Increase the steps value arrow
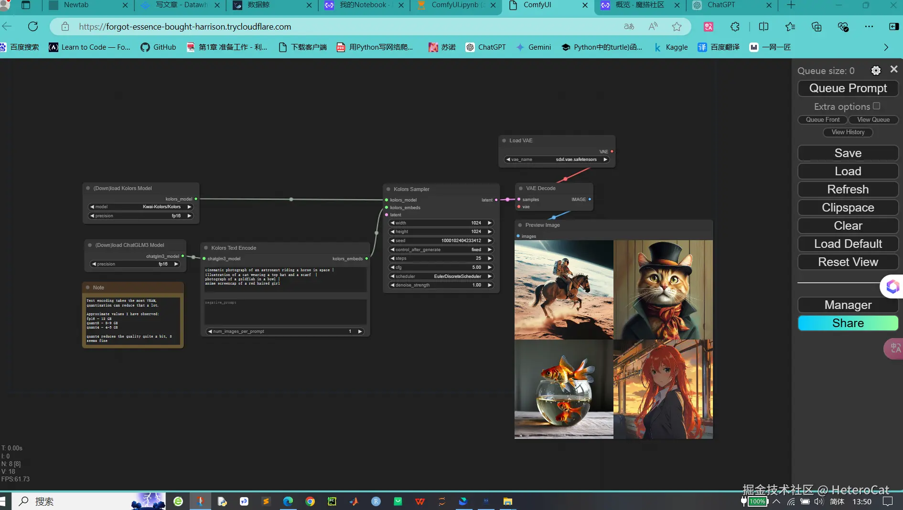The height and width of the screenshot is (510, 903). pos(490,258)
